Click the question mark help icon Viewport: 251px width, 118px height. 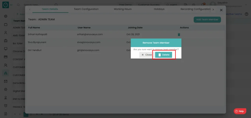247,14
